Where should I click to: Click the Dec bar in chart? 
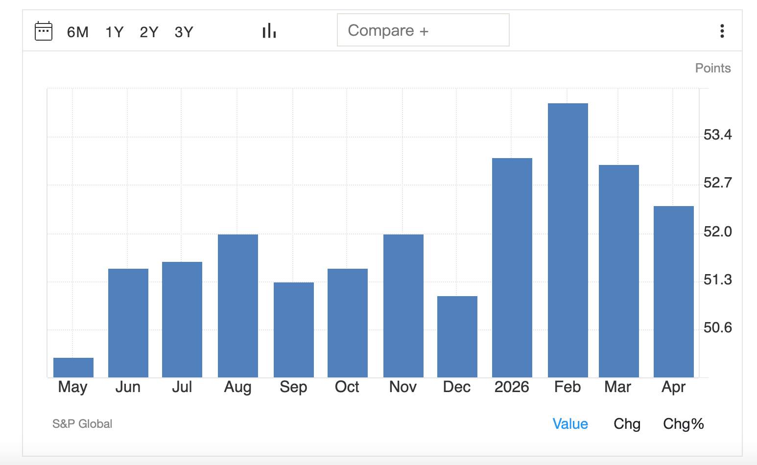(457, 337)
